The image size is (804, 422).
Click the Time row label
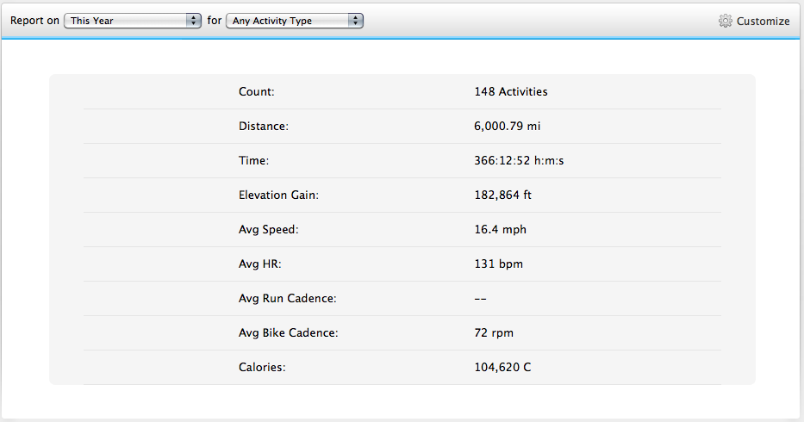(254, 160)
